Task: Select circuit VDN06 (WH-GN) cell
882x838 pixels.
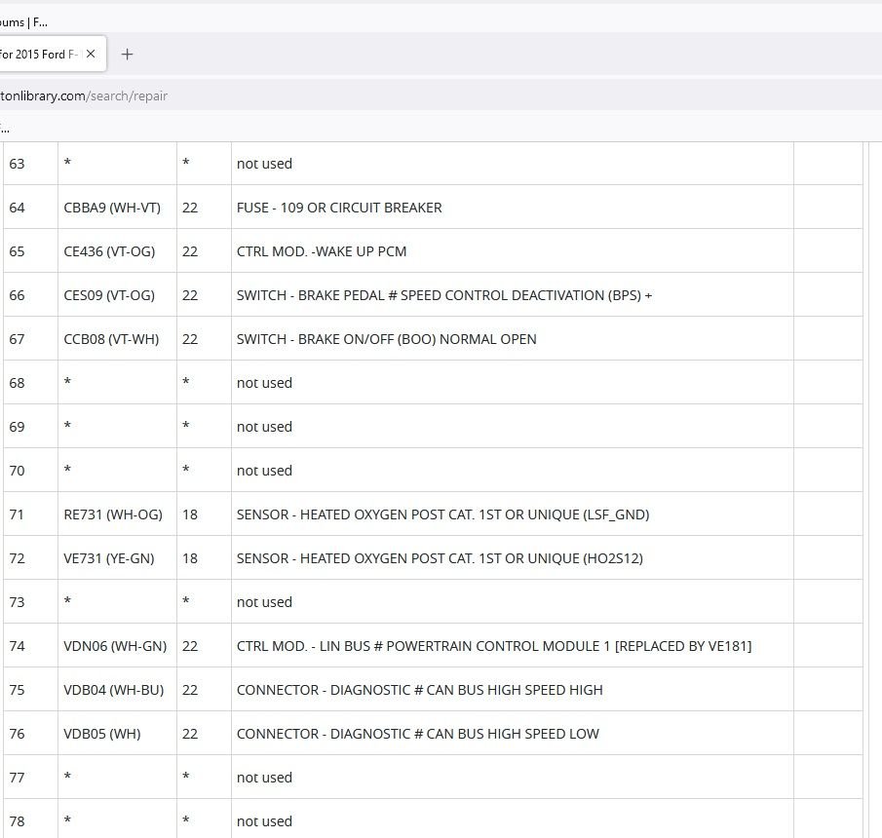Action: (117, 646)
